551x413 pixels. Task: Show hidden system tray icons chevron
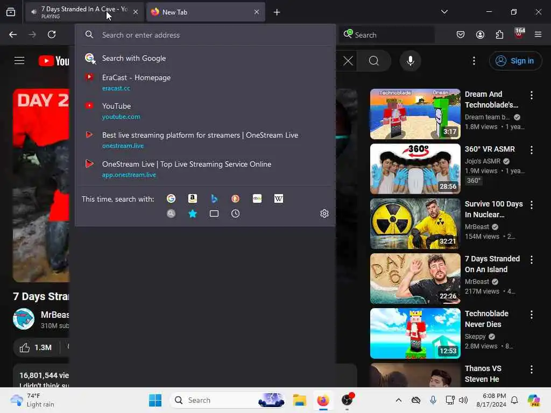[x=399, y=400]
